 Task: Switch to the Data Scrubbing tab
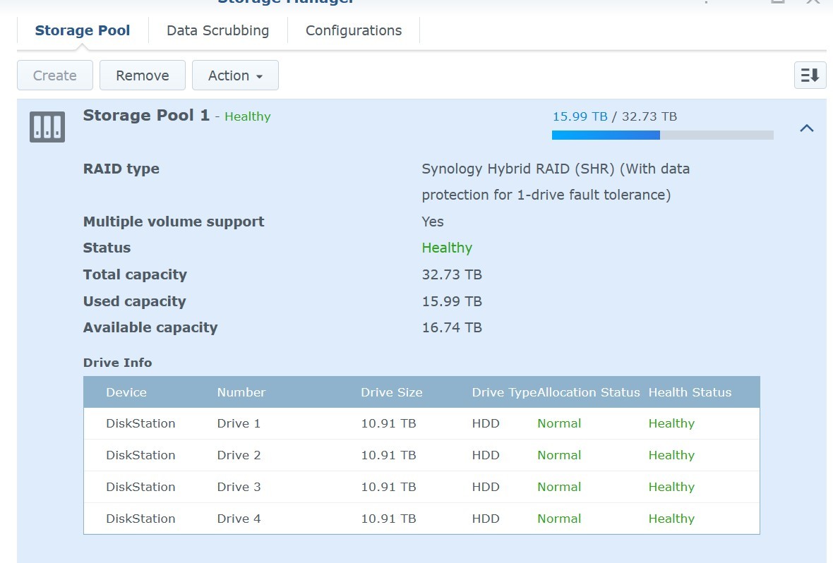coord(217,31)
